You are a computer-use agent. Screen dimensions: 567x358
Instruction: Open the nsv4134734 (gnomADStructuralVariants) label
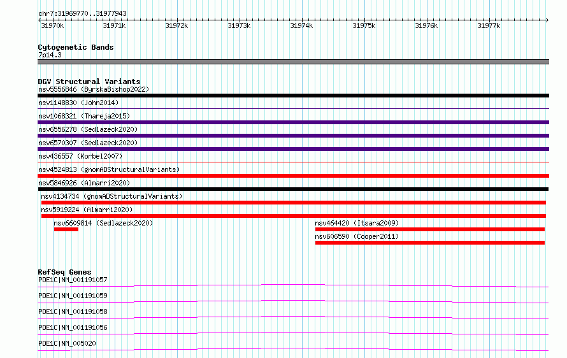point(111,196)
